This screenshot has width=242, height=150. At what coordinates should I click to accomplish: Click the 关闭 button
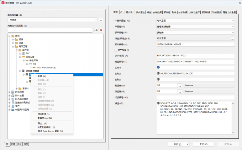click(204, 144)
